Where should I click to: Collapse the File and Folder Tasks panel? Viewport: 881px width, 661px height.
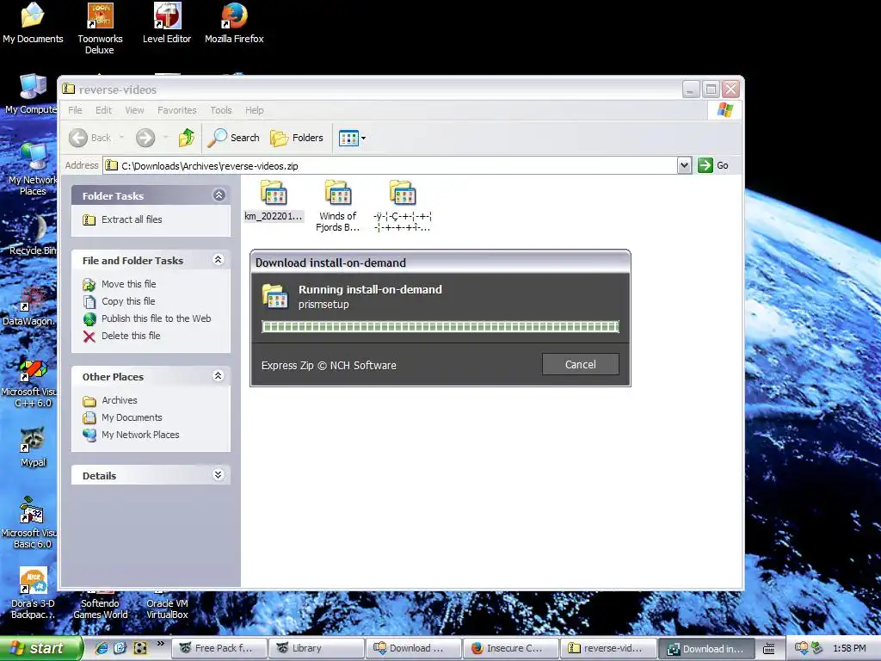click(x=219, y=260)
